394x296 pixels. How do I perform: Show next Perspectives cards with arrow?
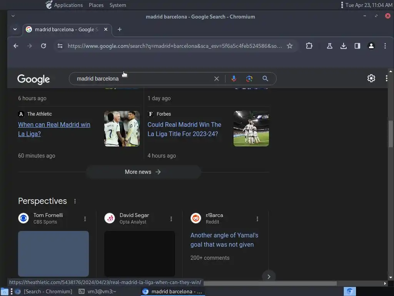(x=269, y=277)
